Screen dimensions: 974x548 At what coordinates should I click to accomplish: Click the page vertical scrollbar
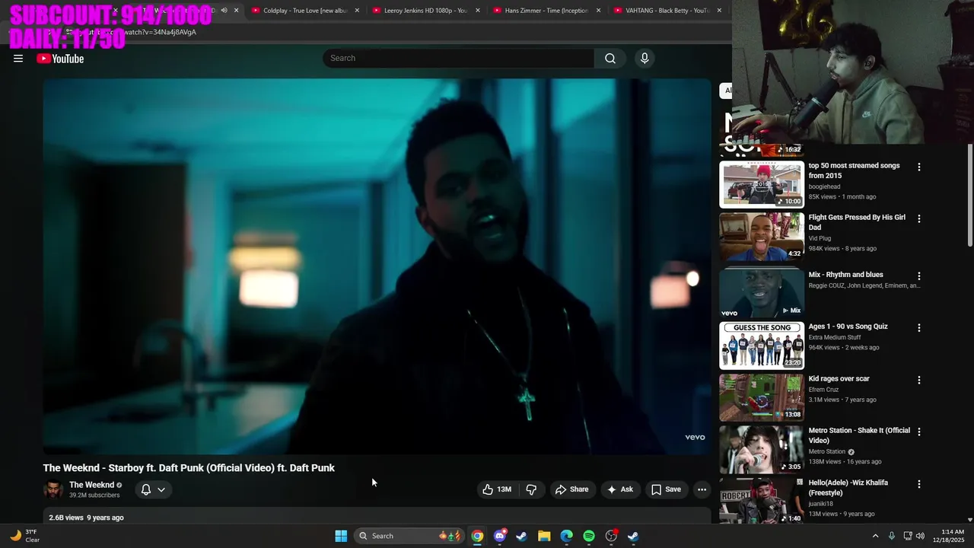(969, 195)
